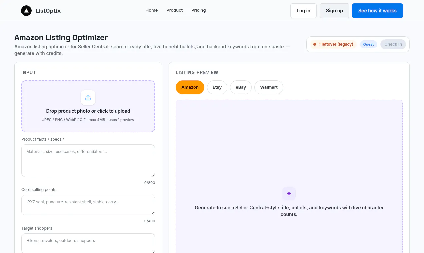Click See how it works button

click(377, 11)
